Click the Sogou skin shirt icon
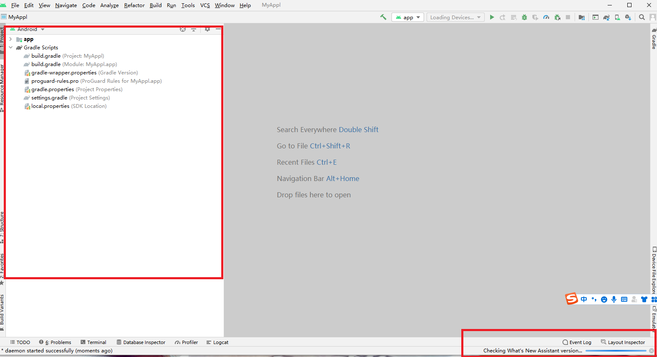This screenshot has height=357, width=657. [644, 299]
